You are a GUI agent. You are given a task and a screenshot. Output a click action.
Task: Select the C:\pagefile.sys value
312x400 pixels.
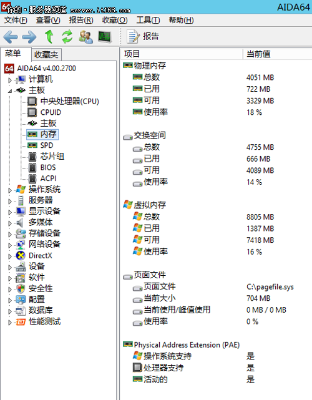pyautogui.click(x=270, y=287)
